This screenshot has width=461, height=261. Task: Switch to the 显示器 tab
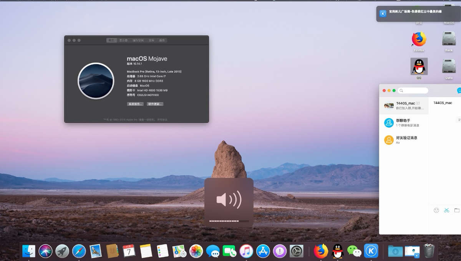123,40
